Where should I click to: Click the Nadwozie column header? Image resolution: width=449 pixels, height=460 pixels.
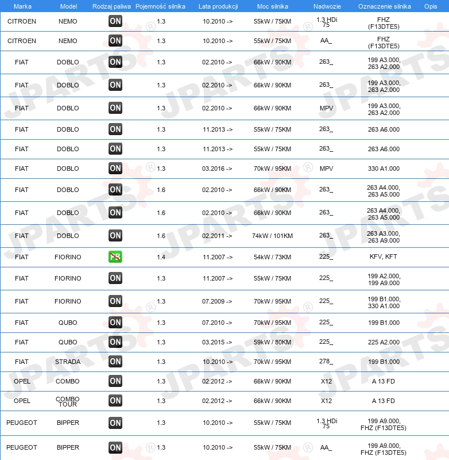327,6
